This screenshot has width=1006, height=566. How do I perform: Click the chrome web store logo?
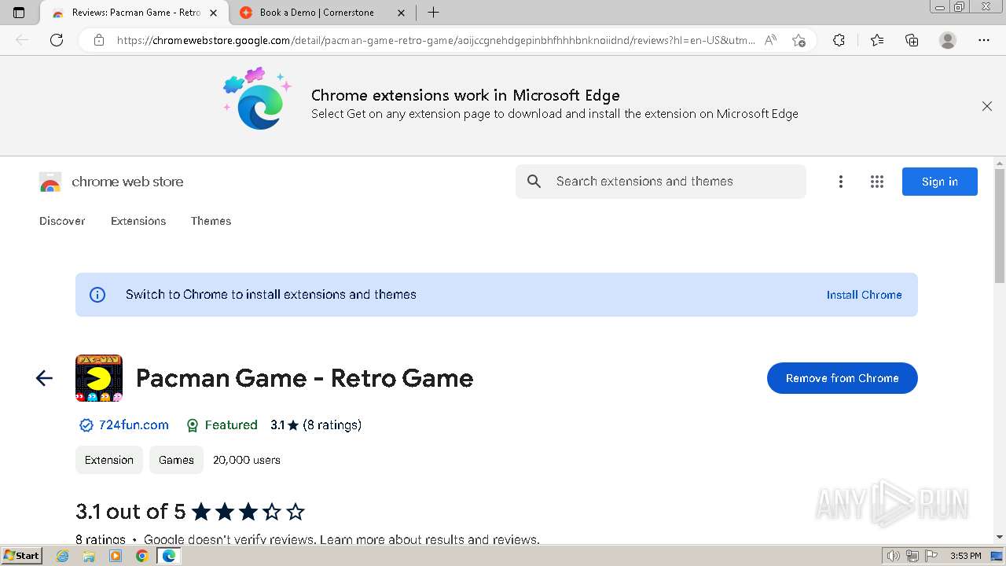tap(112, 182)
